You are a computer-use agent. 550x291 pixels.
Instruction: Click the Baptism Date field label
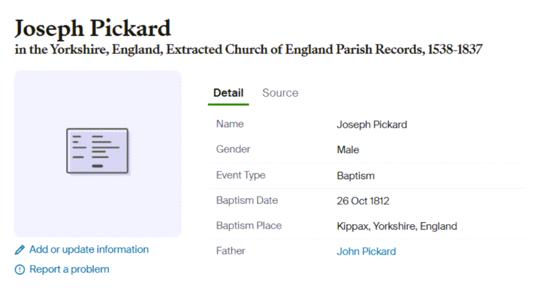[x=247, y=200]
